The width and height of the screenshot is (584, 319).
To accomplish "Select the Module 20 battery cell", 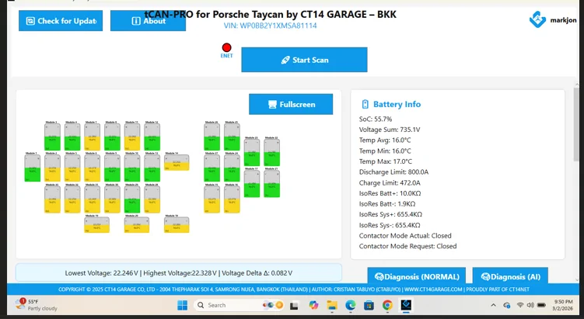I will point(137,225).
